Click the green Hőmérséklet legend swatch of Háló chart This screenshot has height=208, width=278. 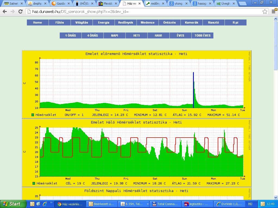pyautogui.click(x=34, y=183)
